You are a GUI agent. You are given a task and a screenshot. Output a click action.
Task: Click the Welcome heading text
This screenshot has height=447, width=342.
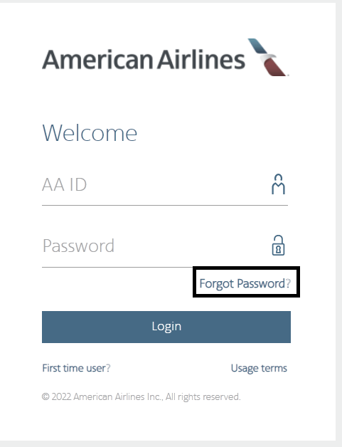(x=90, y=133)
